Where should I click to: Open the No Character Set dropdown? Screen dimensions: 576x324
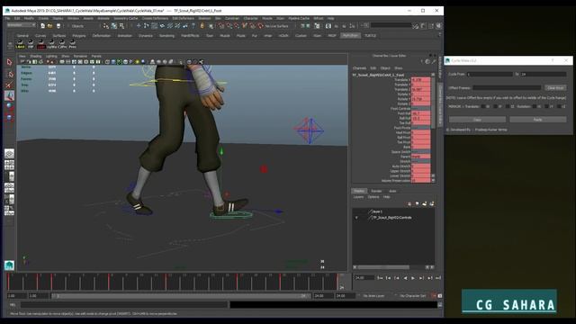[x=412, y=296]
